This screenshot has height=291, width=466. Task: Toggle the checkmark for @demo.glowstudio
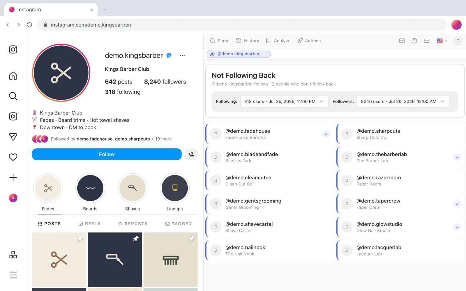tap(457, 227)
